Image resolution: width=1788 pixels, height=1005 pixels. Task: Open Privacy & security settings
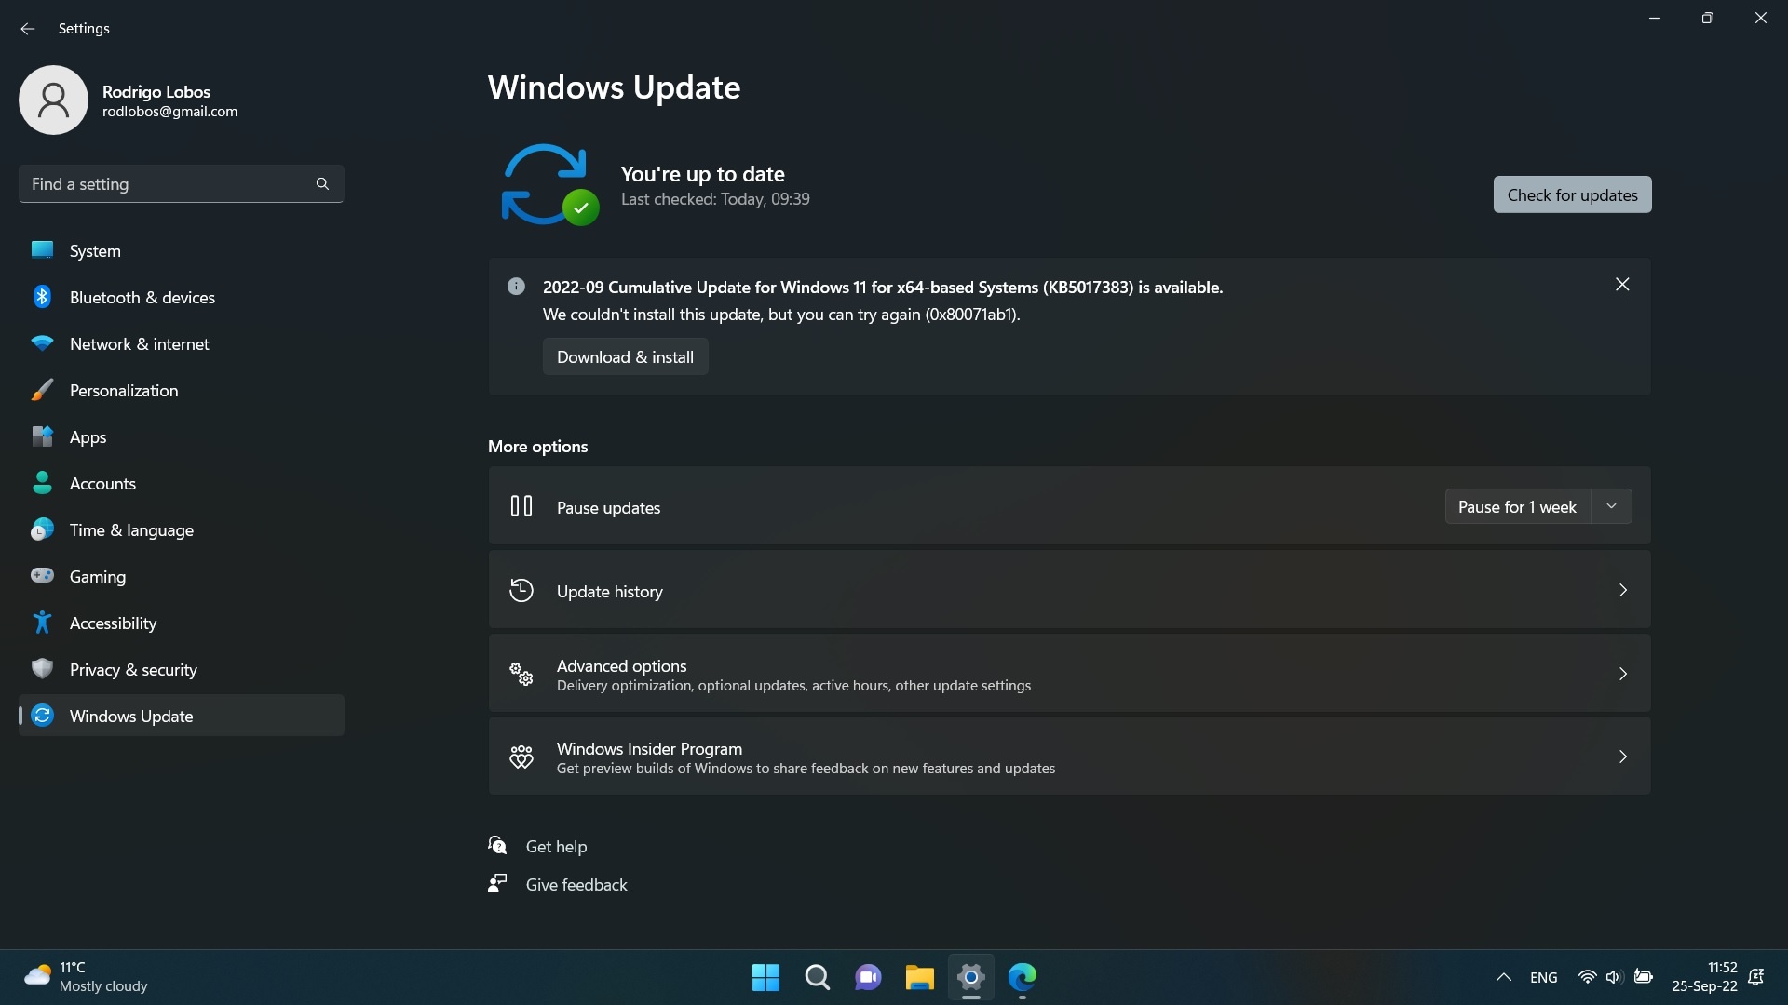coord(182,669)
